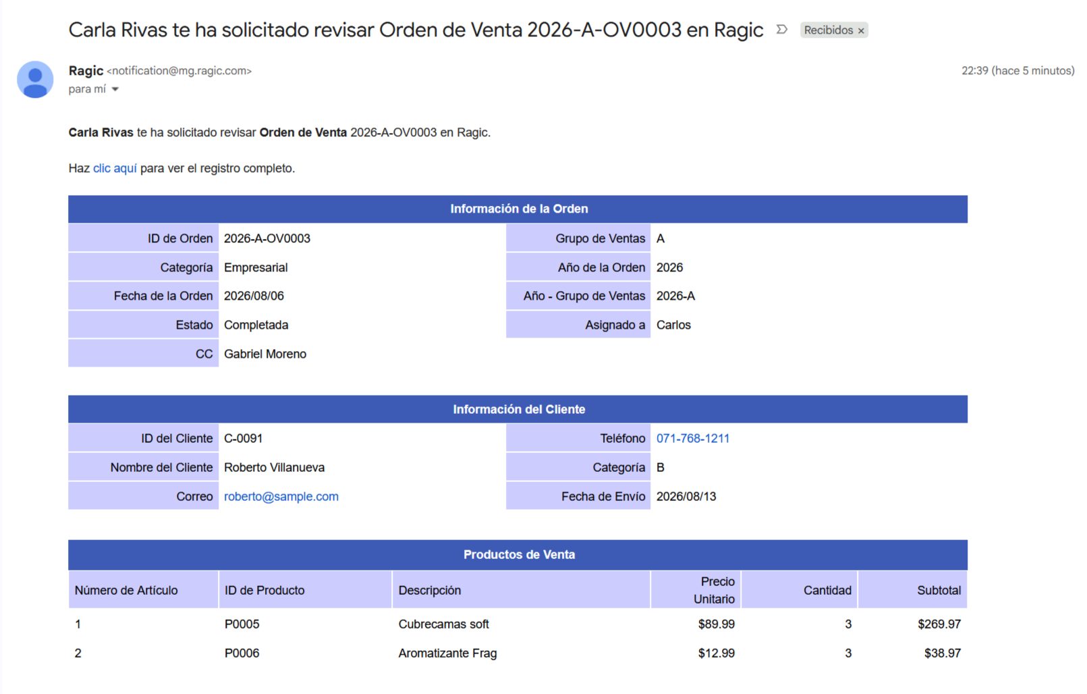Click the customer Categoría value 'B'
This screenshot has height=694, width=1087.
pos(660,467)
